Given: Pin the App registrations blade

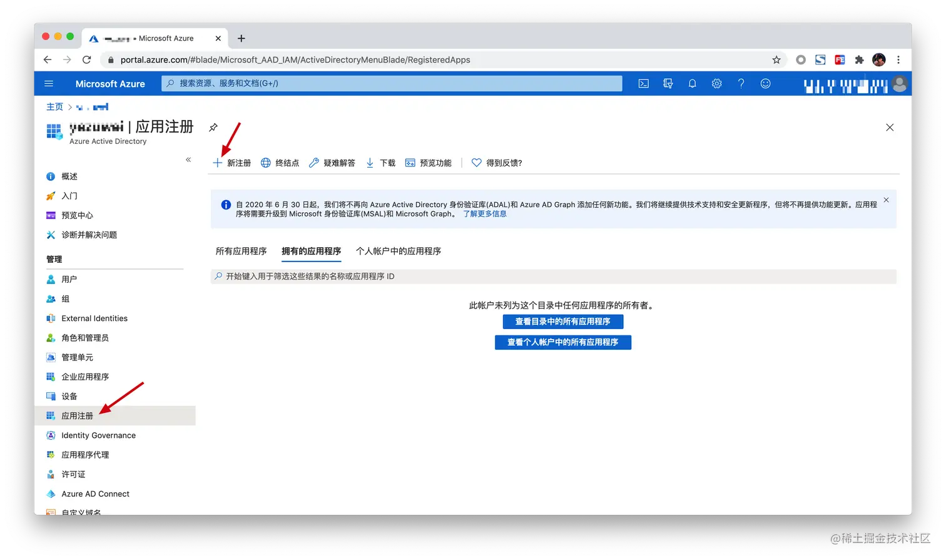Looking at the screenshot, I should [213, 127].
